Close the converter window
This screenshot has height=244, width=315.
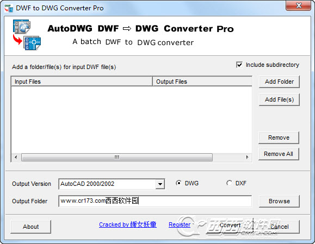(x=298, y=5)
